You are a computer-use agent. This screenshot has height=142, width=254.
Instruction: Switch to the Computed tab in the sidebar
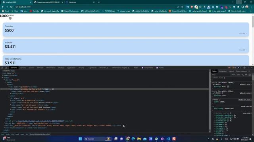[223, 71]
